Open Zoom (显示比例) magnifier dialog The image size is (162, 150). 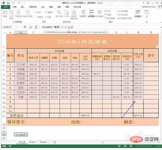pyautogui.click(x=59, y=14)
